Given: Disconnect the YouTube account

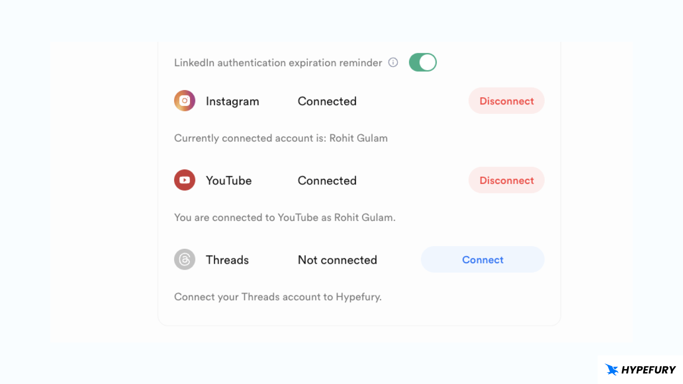Looking at the screenshot, I should [x=506, y=180].
